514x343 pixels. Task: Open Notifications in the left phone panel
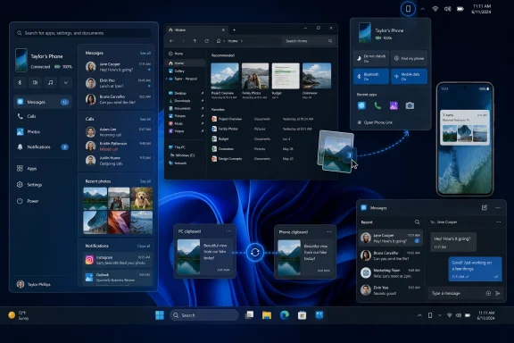point(43,147)
